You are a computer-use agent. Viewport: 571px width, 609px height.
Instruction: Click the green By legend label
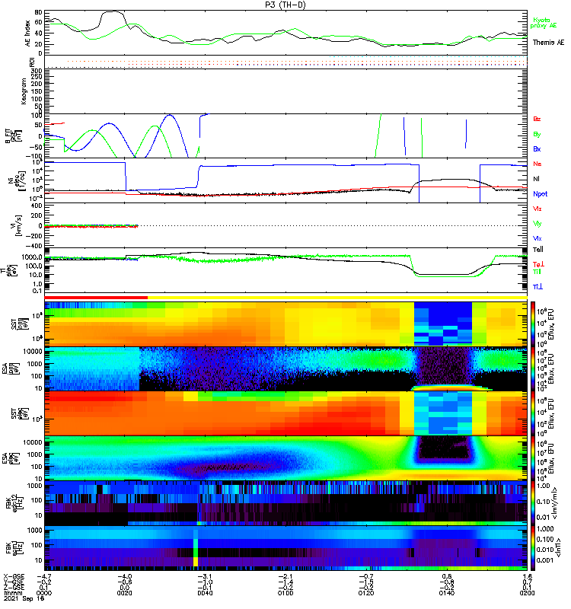[x=537, y=135]
